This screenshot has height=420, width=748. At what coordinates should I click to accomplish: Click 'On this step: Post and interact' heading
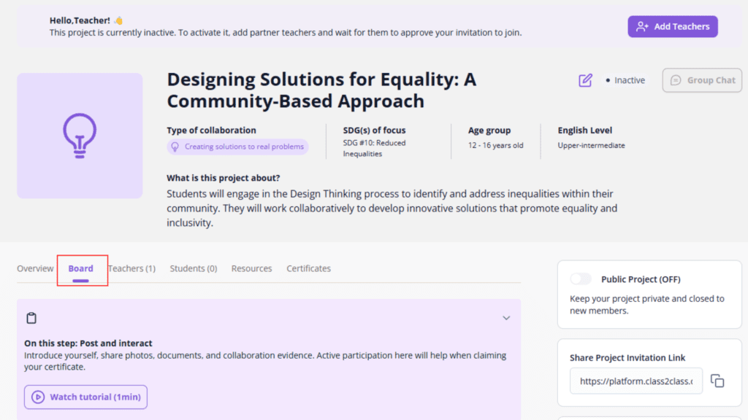[x=88, y=343]
